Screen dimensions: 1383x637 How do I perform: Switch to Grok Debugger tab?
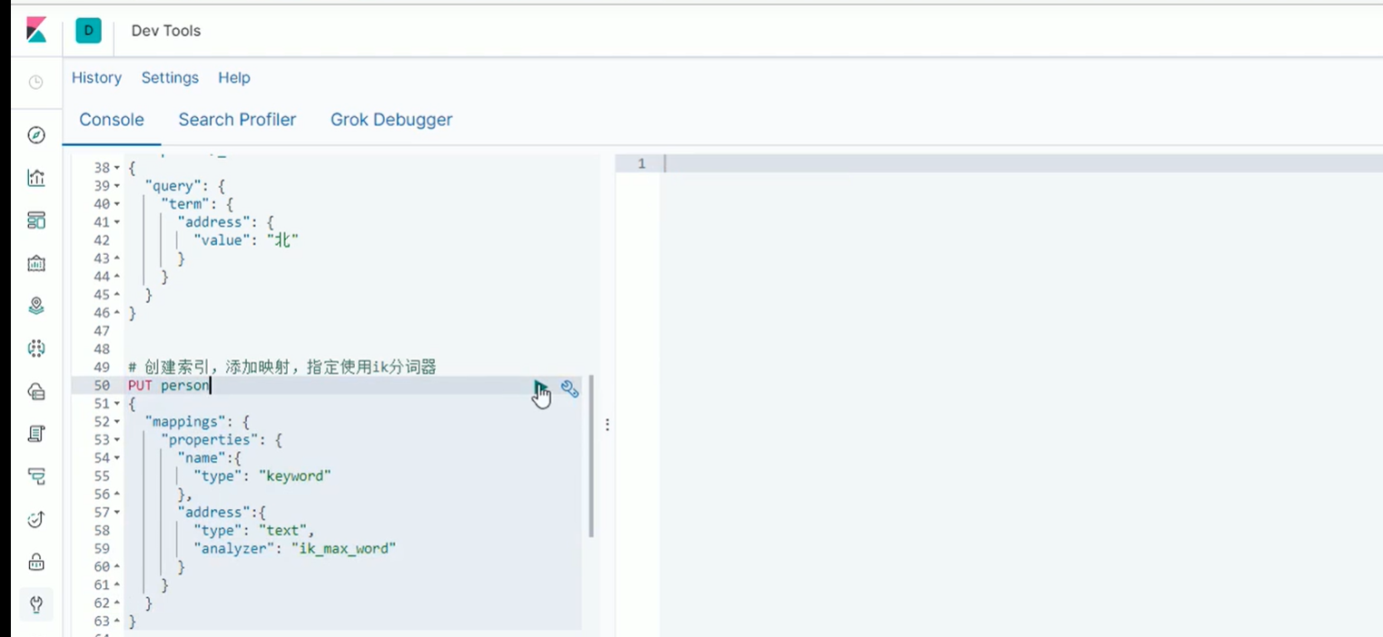(x=391, y=120)
